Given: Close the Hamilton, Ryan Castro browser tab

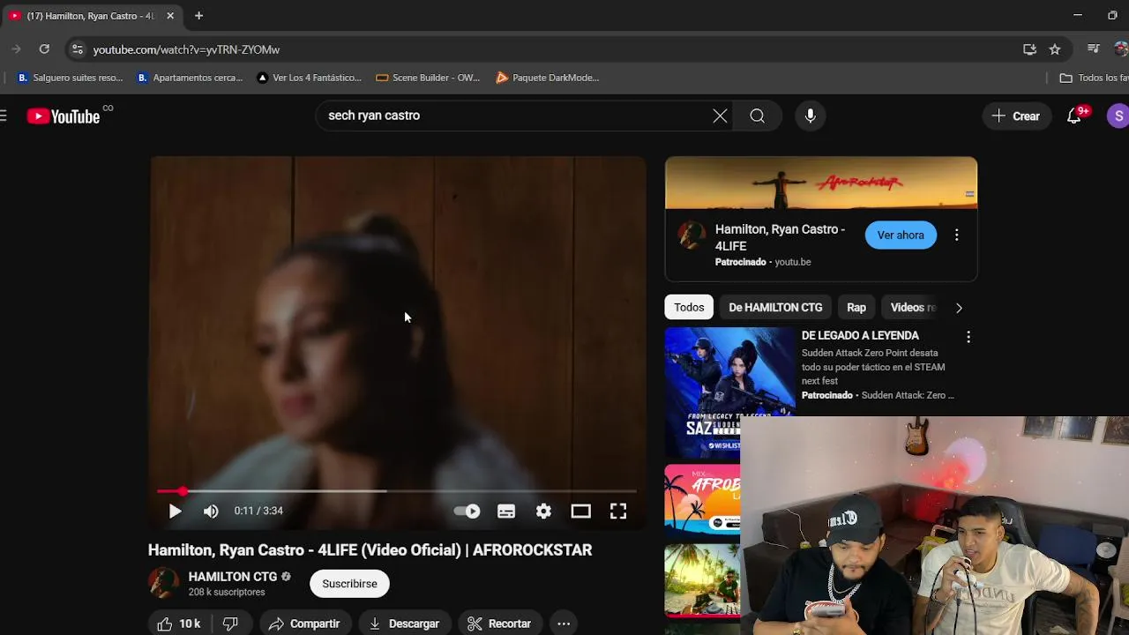Looking at the screenshot, I should (170, 16).
